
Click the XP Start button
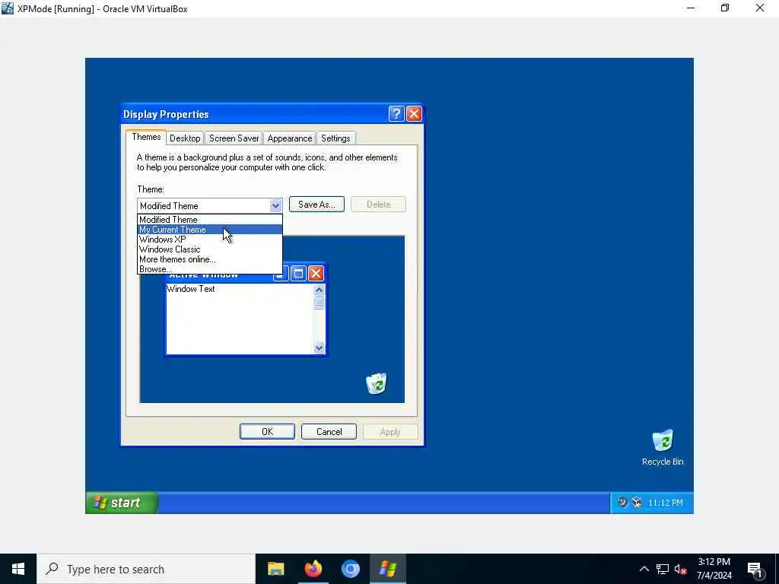point(122,503)
